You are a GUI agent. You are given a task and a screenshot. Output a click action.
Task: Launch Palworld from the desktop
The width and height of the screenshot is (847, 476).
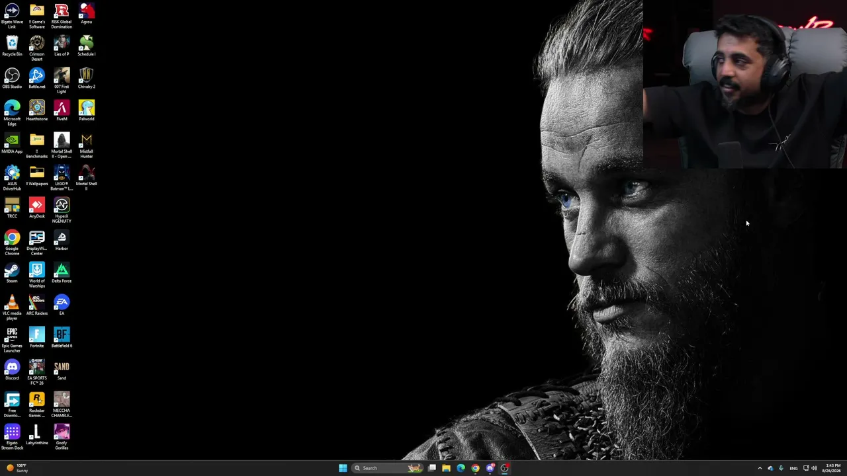[87, 111]
